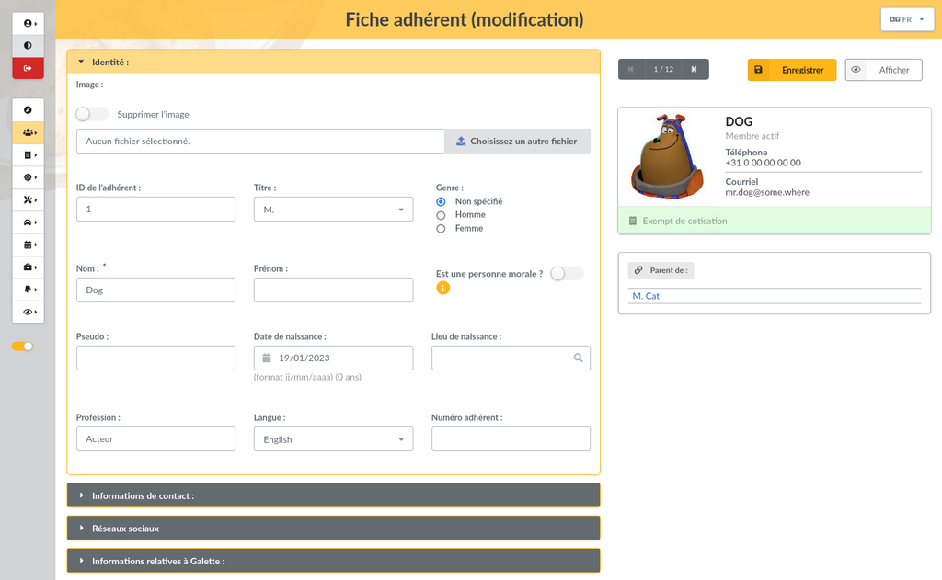The width and height of the screenshot is (942, 580).
Task: Open the Titre dropdown
Action: [332, 210]
